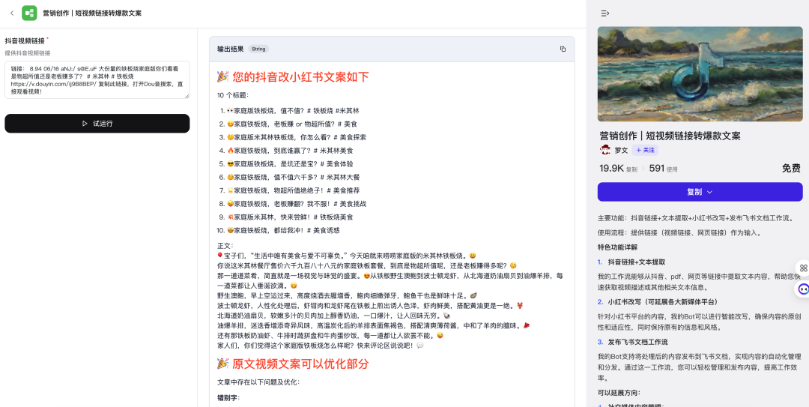Image resolution: width=809 pixels, height=407 pixels.
Task: Click title 7: 物超所值绝绝子！
Action: click(293, 190)
